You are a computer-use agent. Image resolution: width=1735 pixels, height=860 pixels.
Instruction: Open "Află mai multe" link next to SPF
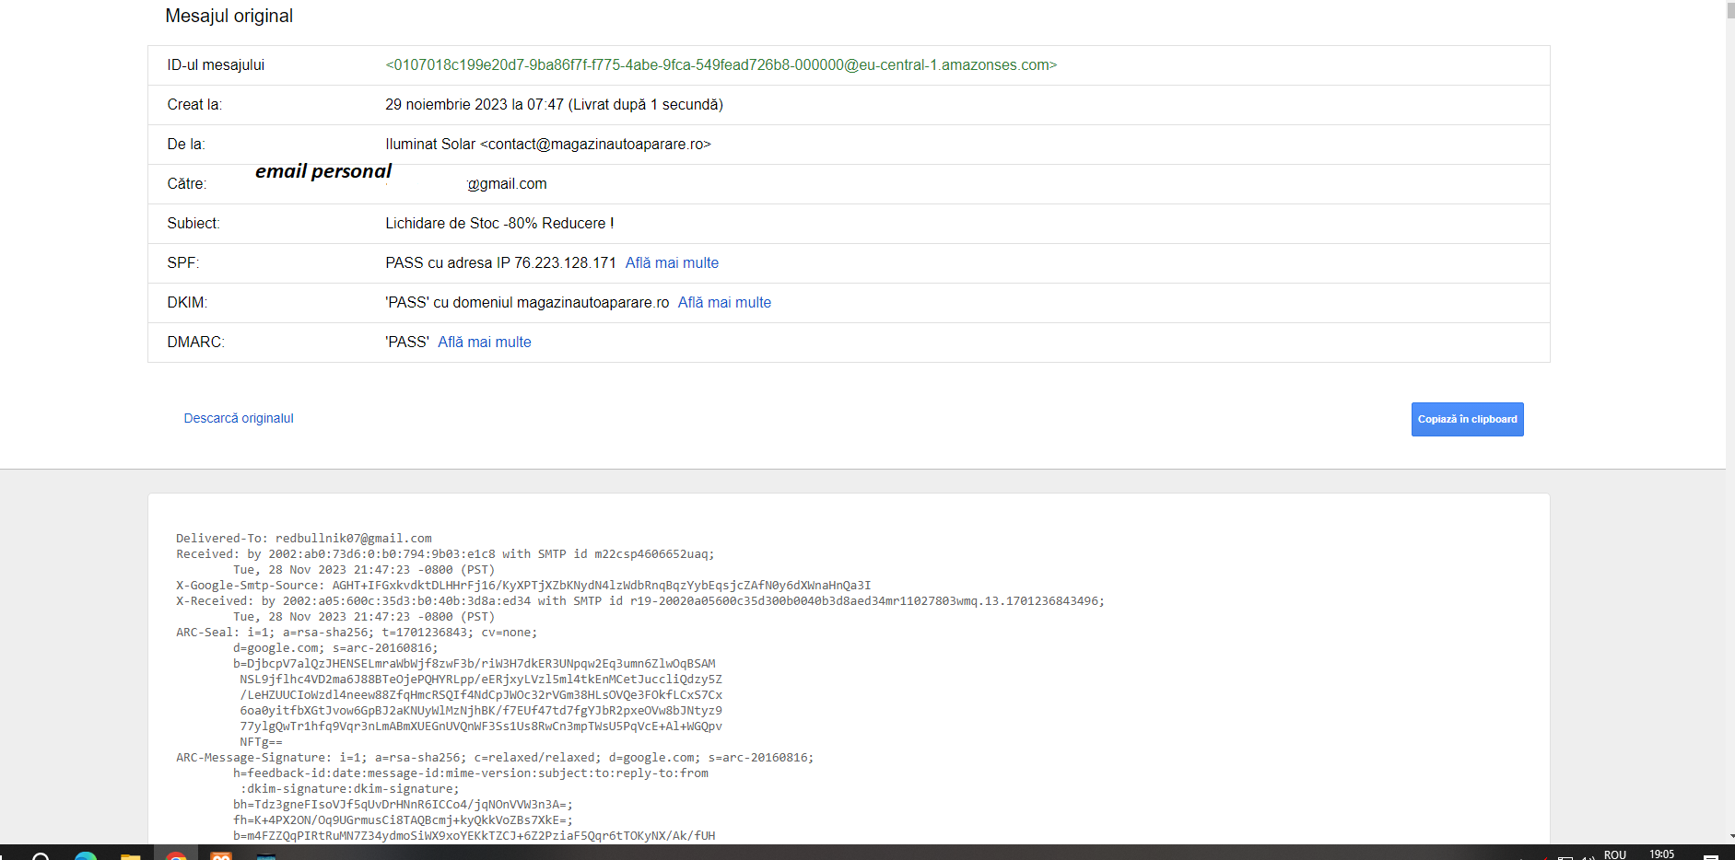(672, 263)
